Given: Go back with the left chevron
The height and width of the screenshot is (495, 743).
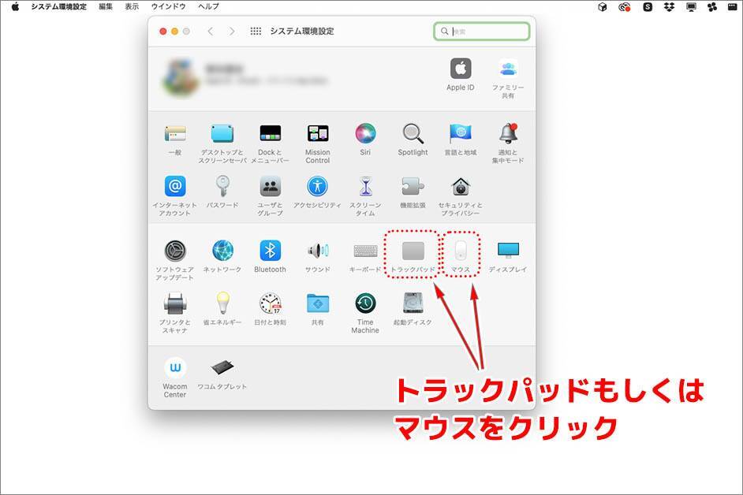Looking at the screenshot, I should coord(211,32).
